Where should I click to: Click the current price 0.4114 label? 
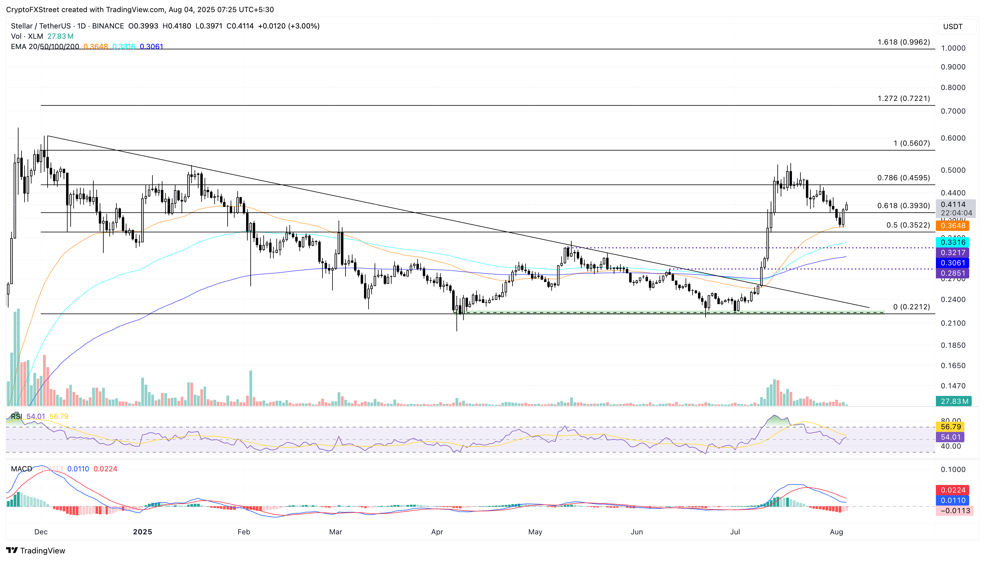(953, 204)
